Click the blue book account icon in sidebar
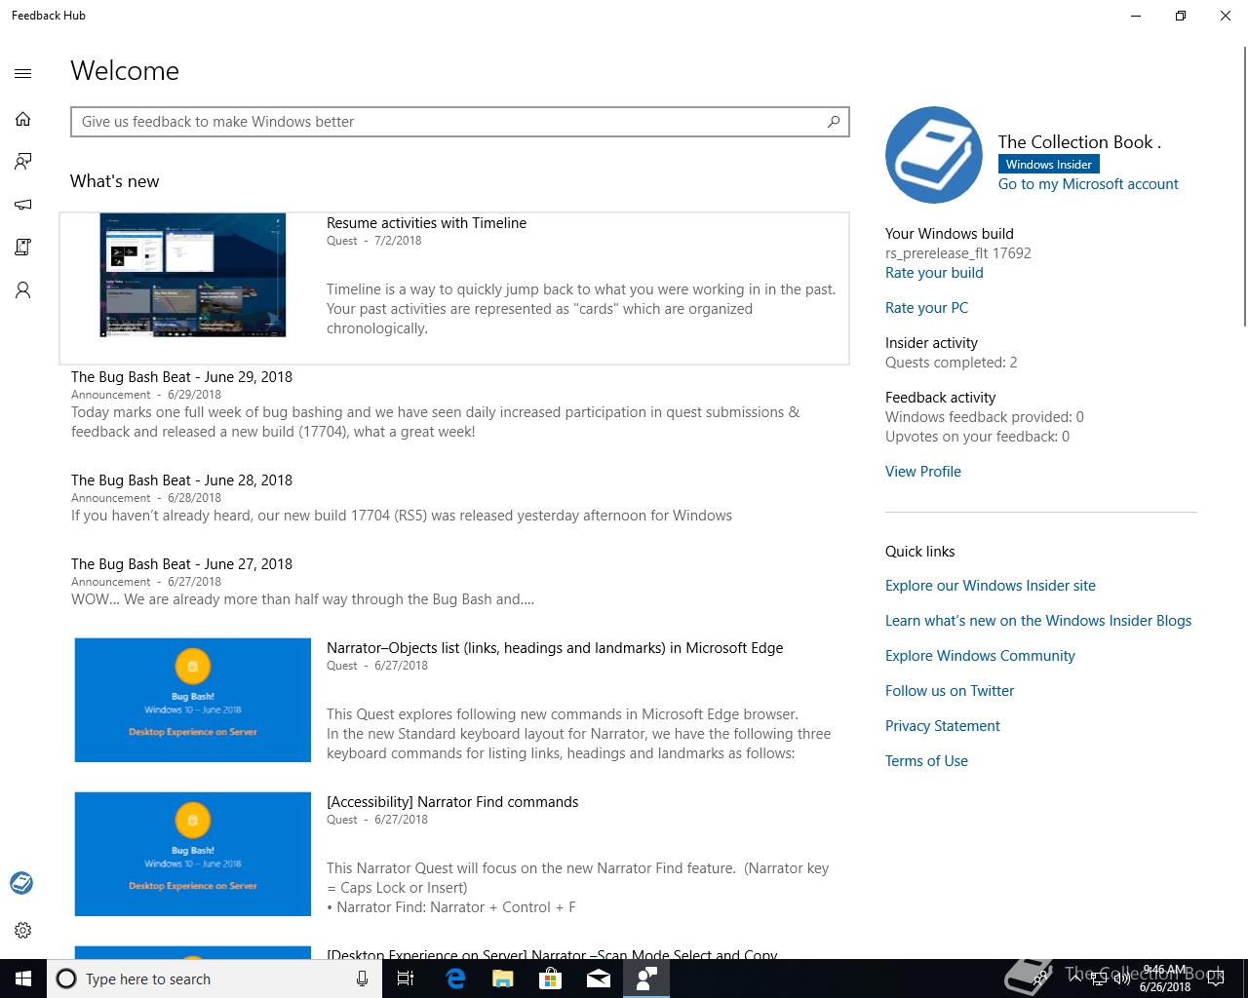This screenshot has width=1248, height=998. (21, 883)
